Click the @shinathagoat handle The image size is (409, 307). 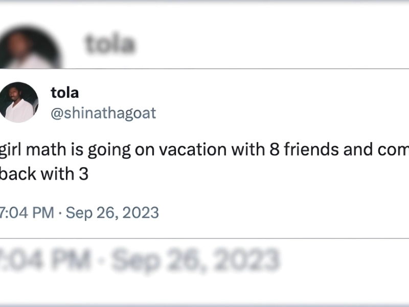coord(103,113)
